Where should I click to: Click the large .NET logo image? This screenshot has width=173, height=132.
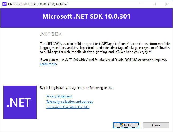(20, 102)
